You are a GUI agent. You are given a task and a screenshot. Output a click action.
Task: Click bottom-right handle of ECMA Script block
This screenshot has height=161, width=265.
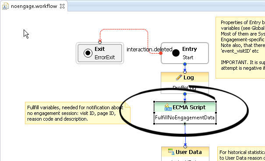[216, 124]
